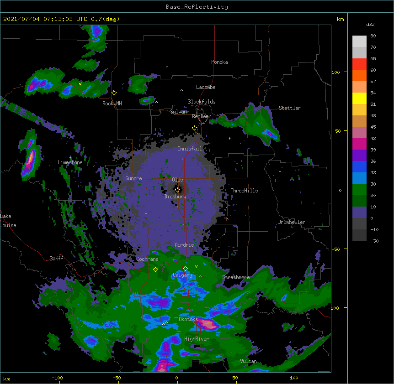This screenshot has width=394, height=384.
Task: Click the 65 value on dBZ legend
Action: (x=373, y=59)
